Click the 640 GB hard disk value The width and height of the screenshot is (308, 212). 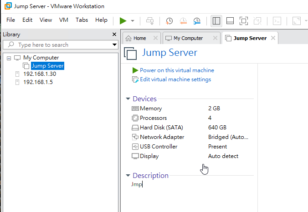point(217,128)
